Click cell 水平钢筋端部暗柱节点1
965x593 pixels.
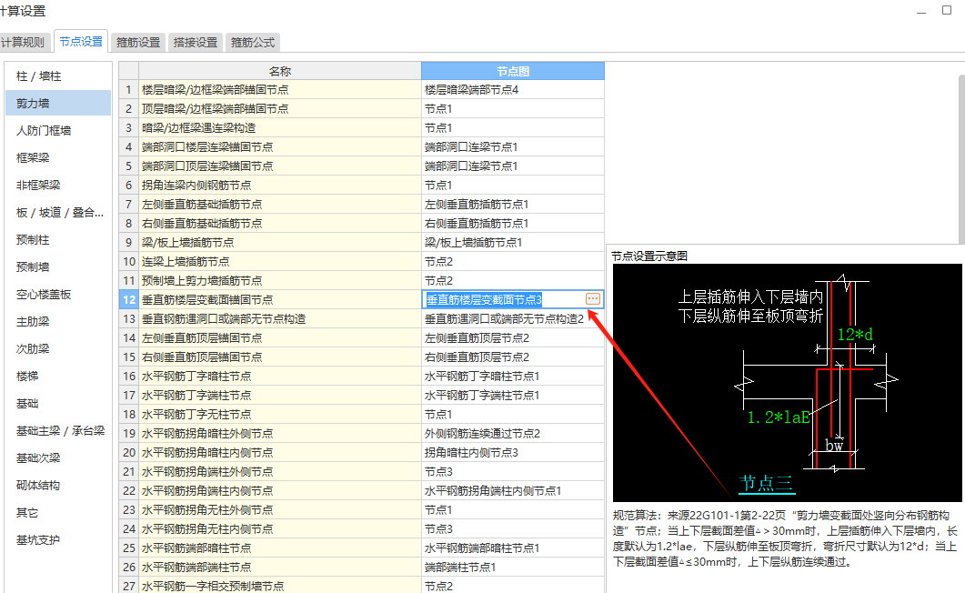pos(513,548)
